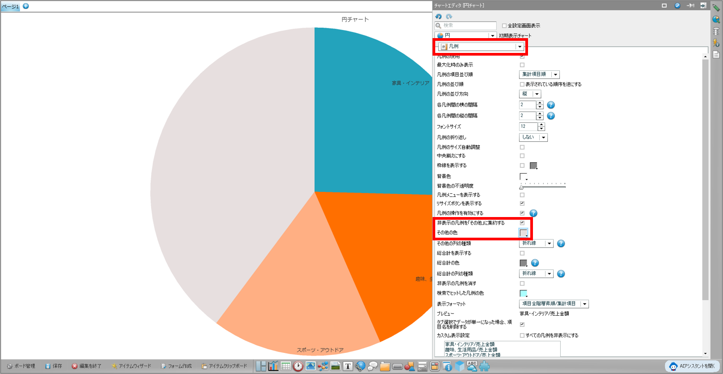Click help icon beside 各凡例間の横の間隔
This screenshot has width=723, height=374.
pos(551,105)
